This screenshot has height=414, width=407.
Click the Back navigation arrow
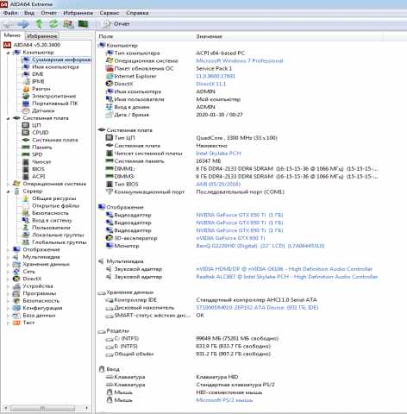9,24
